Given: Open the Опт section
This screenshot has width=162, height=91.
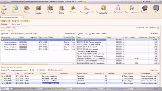Looking at the screenshot, I should [156, 9].
